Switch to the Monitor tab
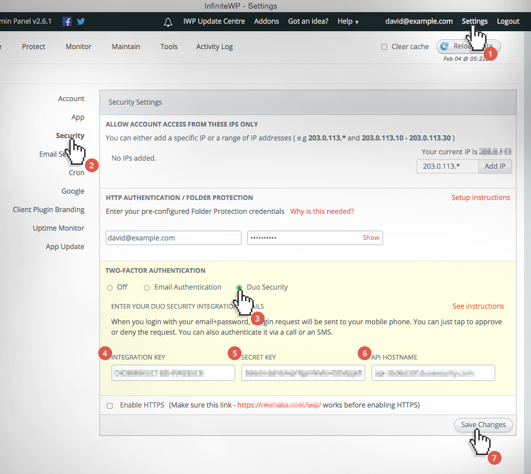 tap(78, 46)
